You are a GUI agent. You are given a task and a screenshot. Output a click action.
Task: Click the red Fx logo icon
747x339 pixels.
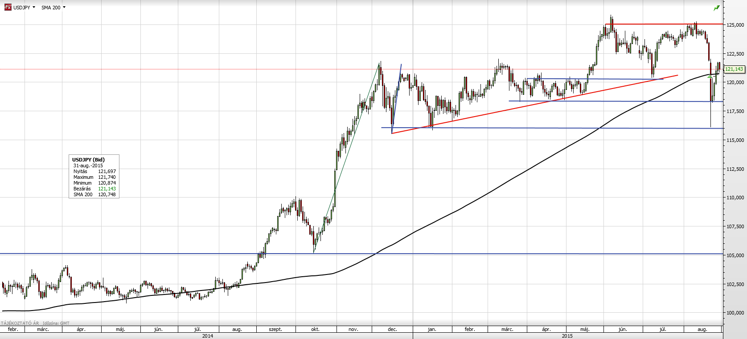click(x=8, y=8)
